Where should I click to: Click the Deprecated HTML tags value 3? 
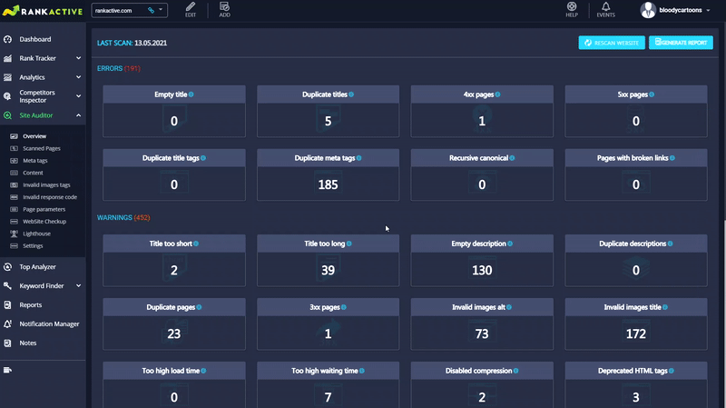tap(636, 397)
